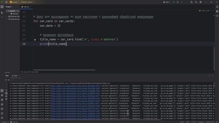
Task: Open the Git version control sidebar icon
Action: point(2,118)
